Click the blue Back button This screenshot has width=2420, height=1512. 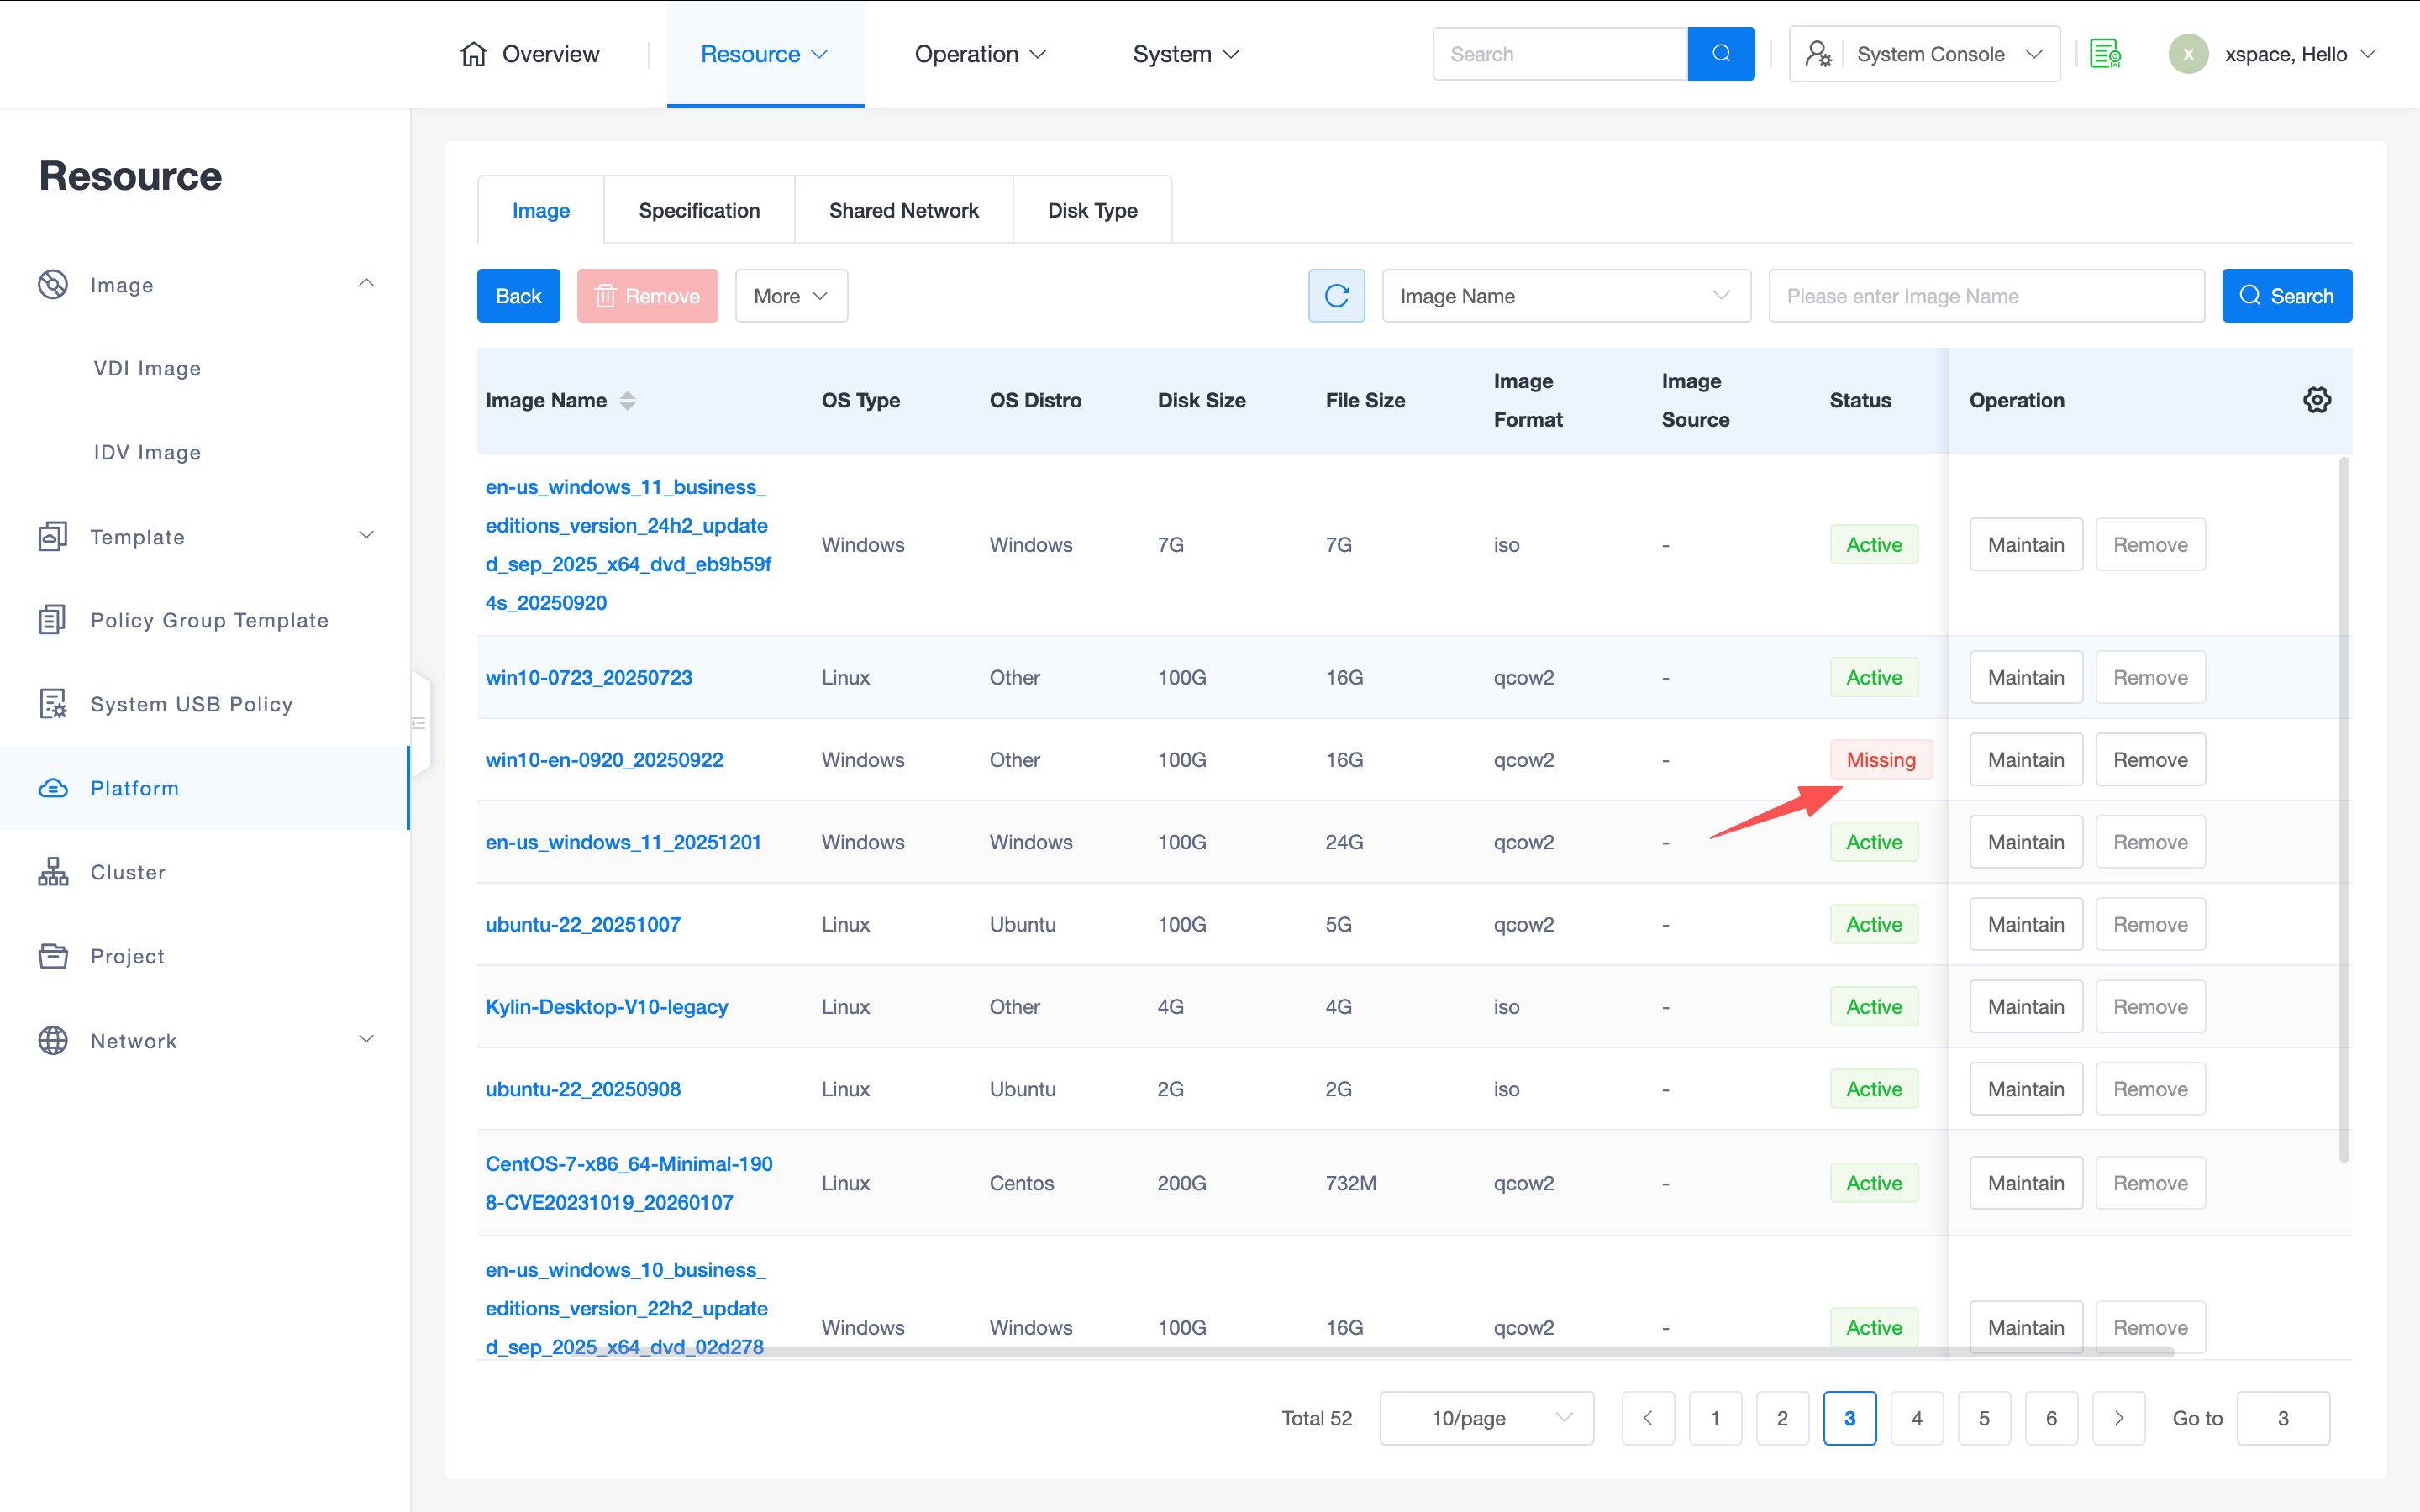(518, 296)
